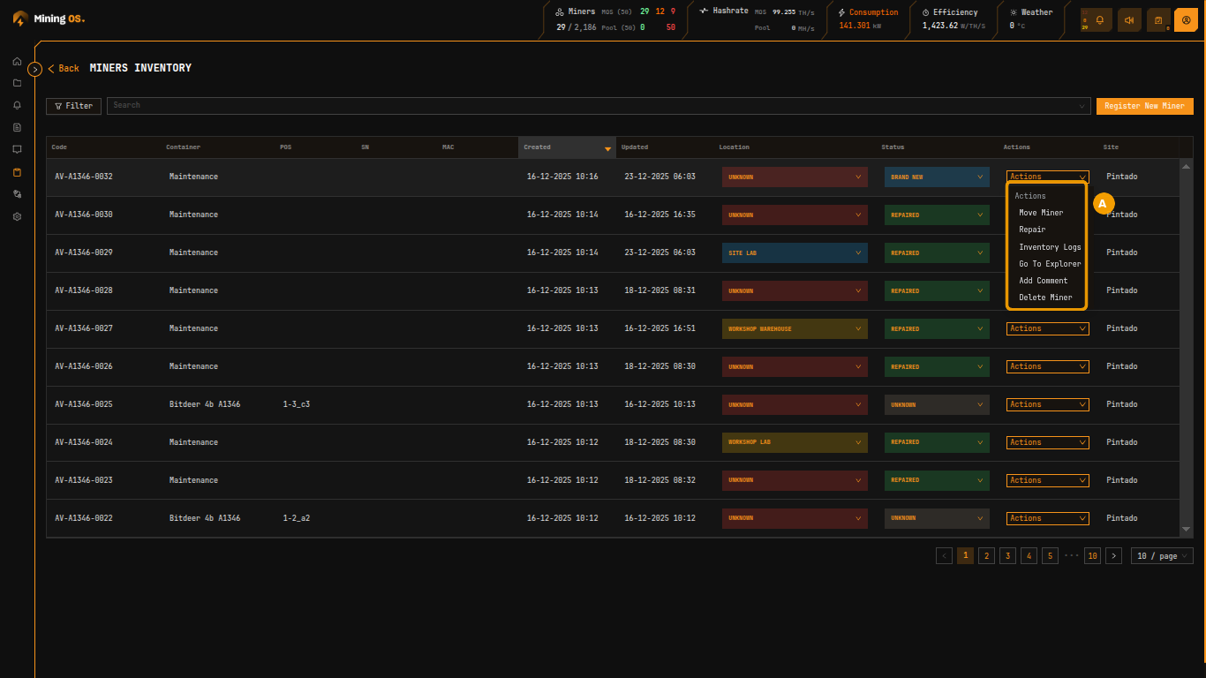Click the Created column sort indicator
This screenshot has height=678, width=1206.
[608, 148]
